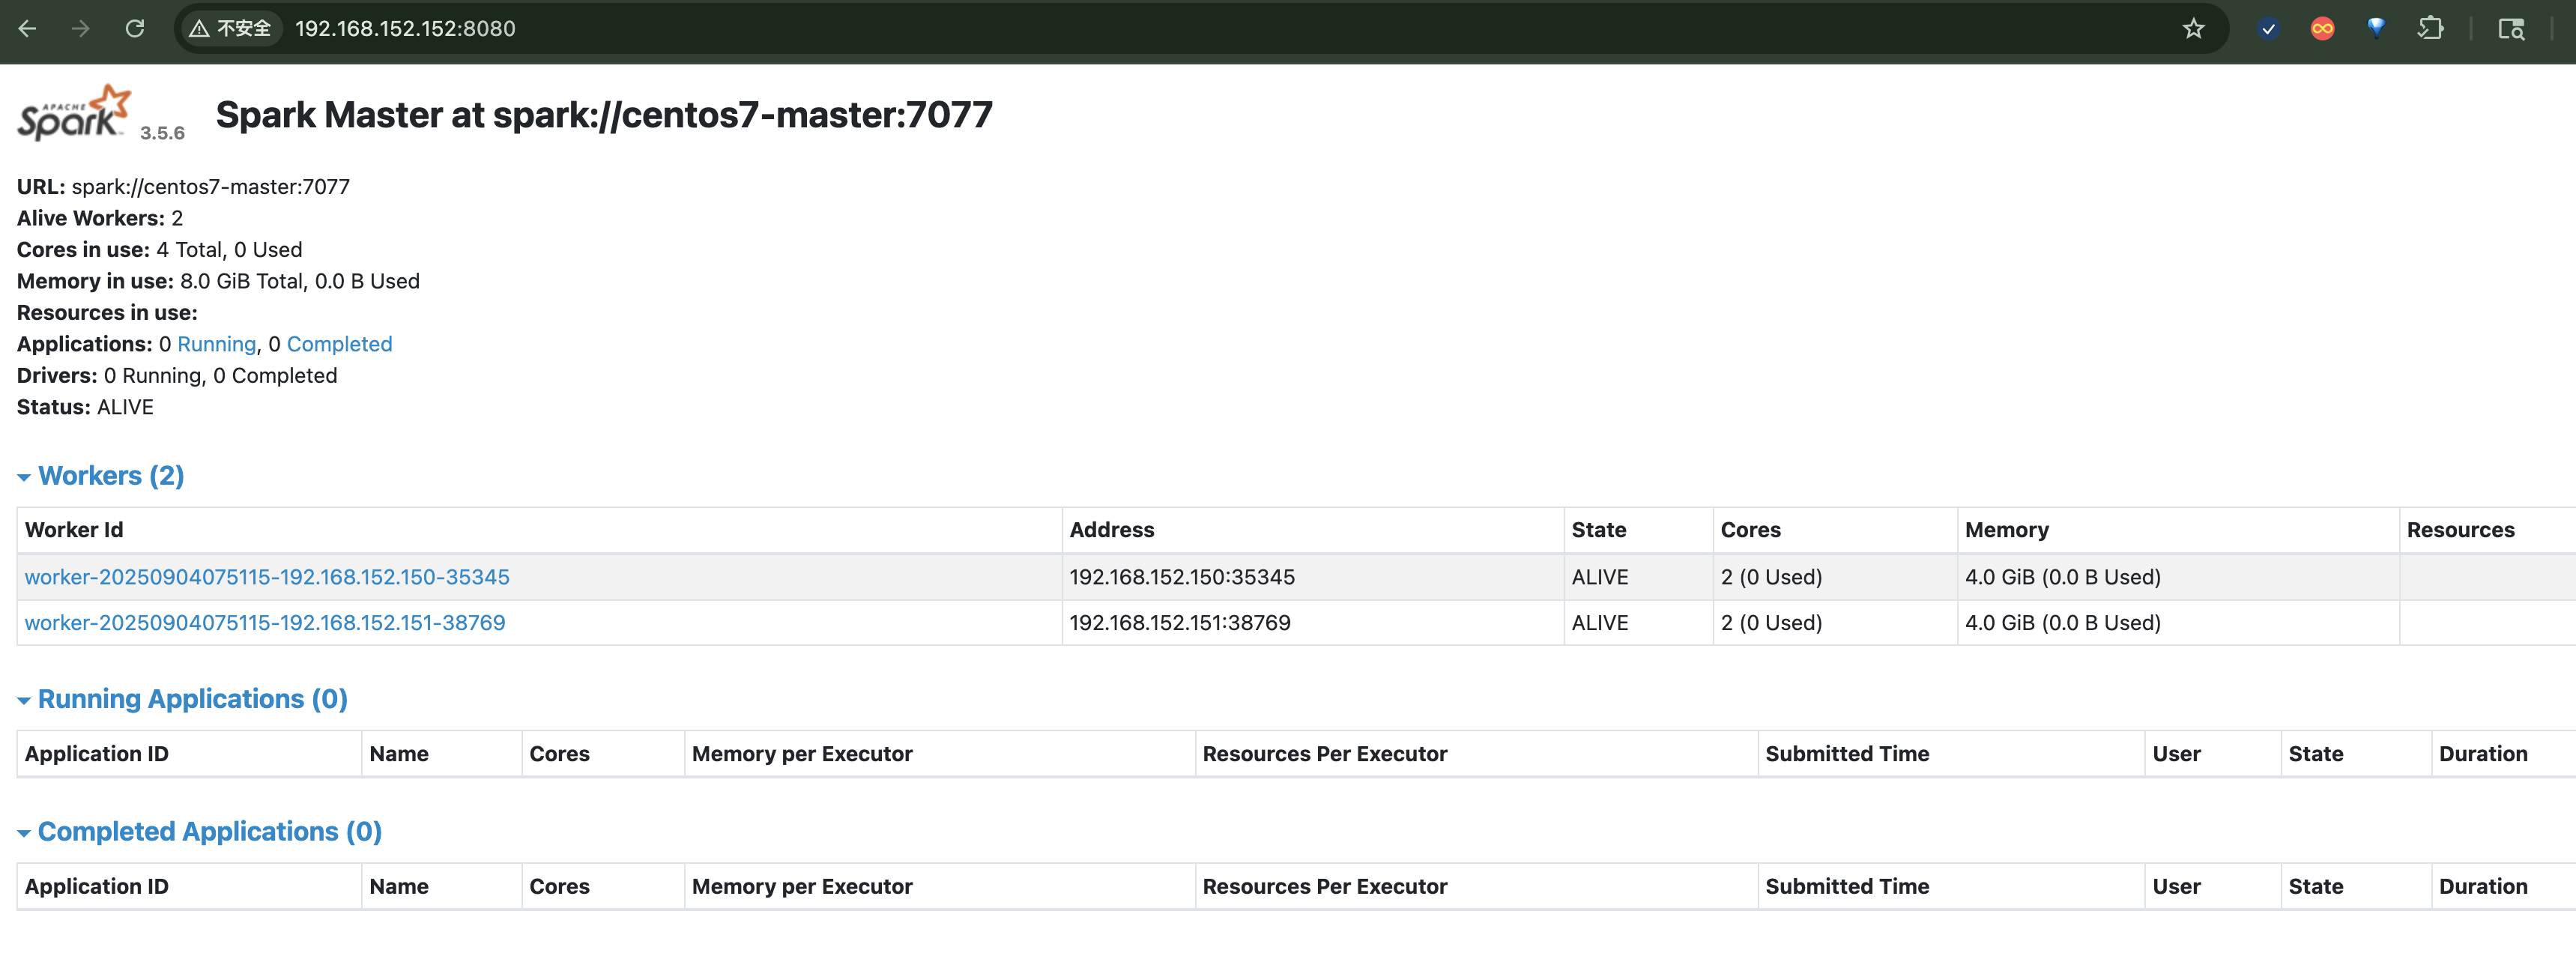Click the not-secure warning badge
The image size is (2576, 953).
click(231, 29)
